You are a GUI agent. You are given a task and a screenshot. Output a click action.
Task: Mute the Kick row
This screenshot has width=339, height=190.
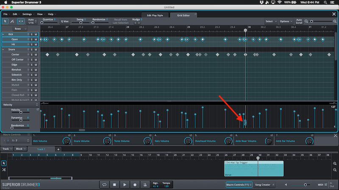(x=36, y=34)
